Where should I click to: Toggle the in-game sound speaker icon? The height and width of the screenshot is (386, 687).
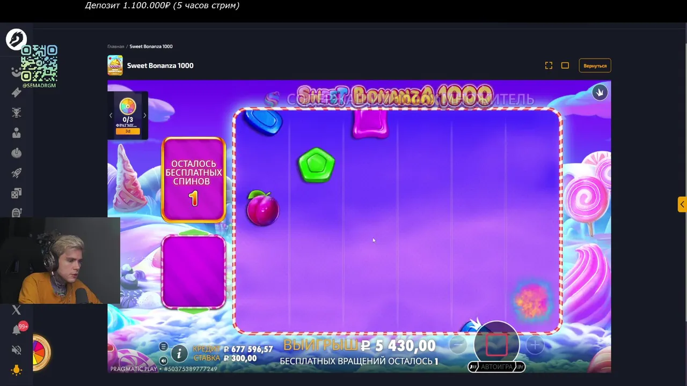click(x=164, y=360)
